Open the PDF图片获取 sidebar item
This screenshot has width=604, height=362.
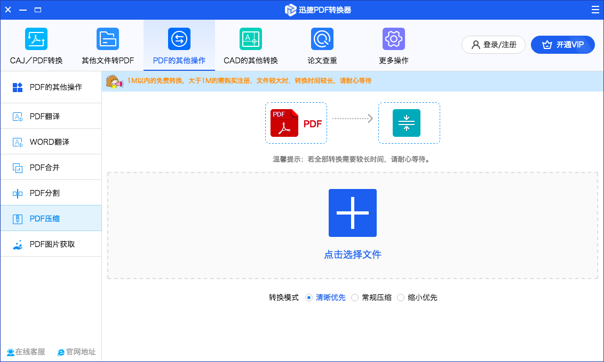pyautogui.click(x=51, y=244)
